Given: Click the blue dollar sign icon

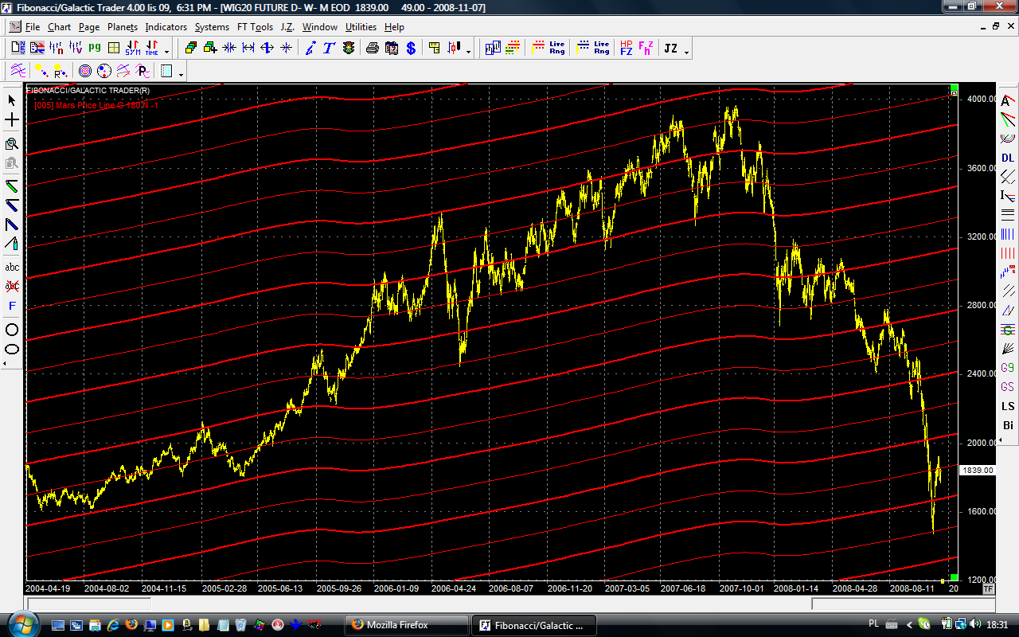Looking at the screenshot, I should (x=411, y=49).
